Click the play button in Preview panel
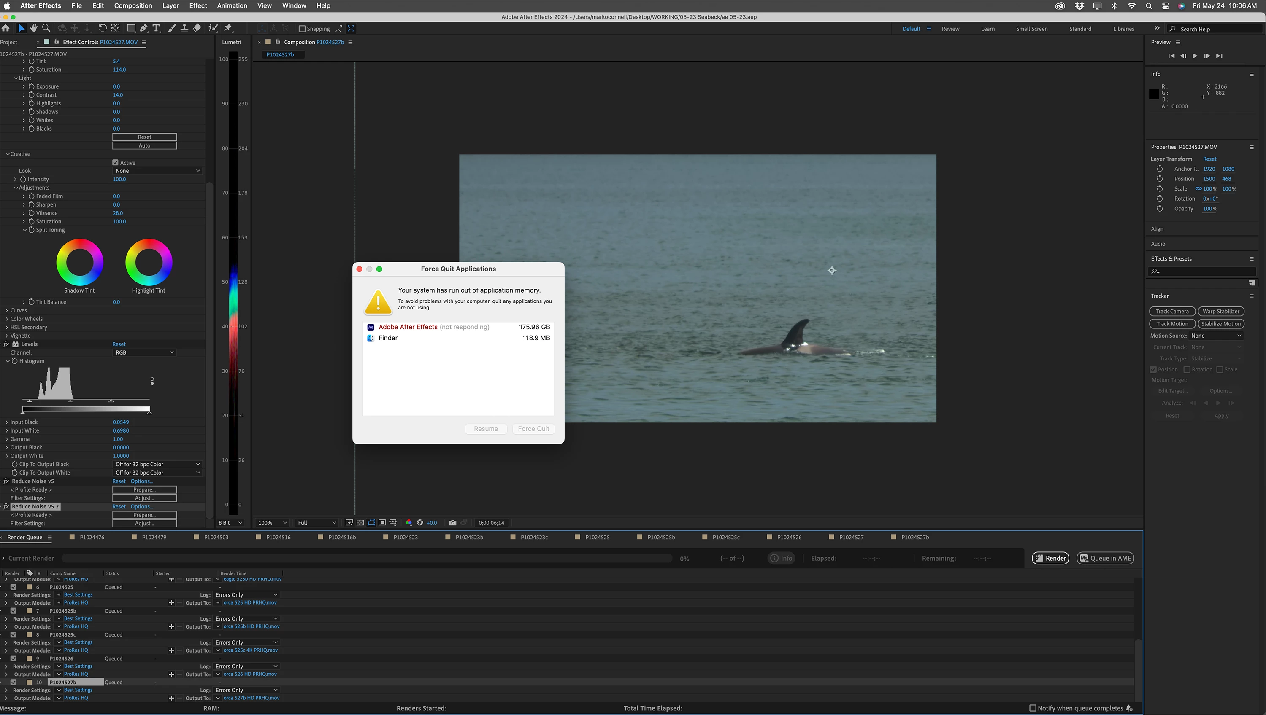1266x715 pixels. point(1195,56)
